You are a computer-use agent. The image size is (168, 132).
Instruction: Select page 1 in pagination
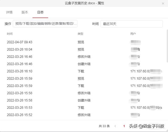pyautogui.click(x=124, y=126)
